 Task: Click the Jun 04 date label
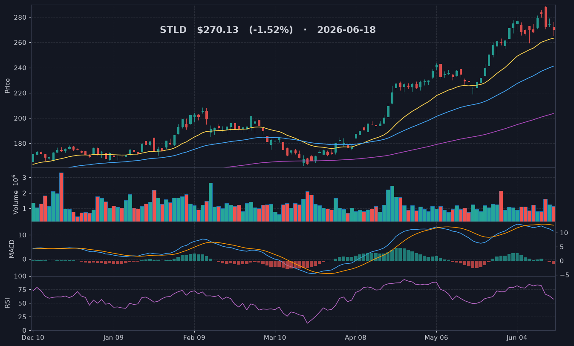pos(517,337)
